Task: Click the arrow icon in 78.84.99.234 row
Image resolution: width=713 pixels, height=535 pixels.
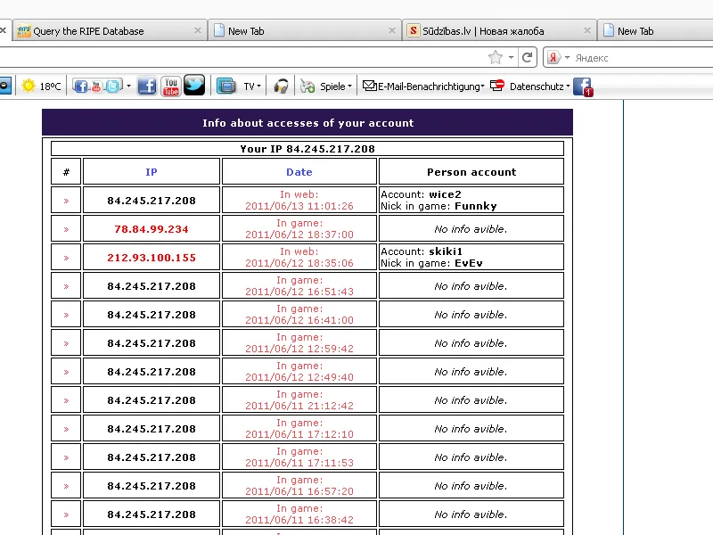Action: click(66, 229)
